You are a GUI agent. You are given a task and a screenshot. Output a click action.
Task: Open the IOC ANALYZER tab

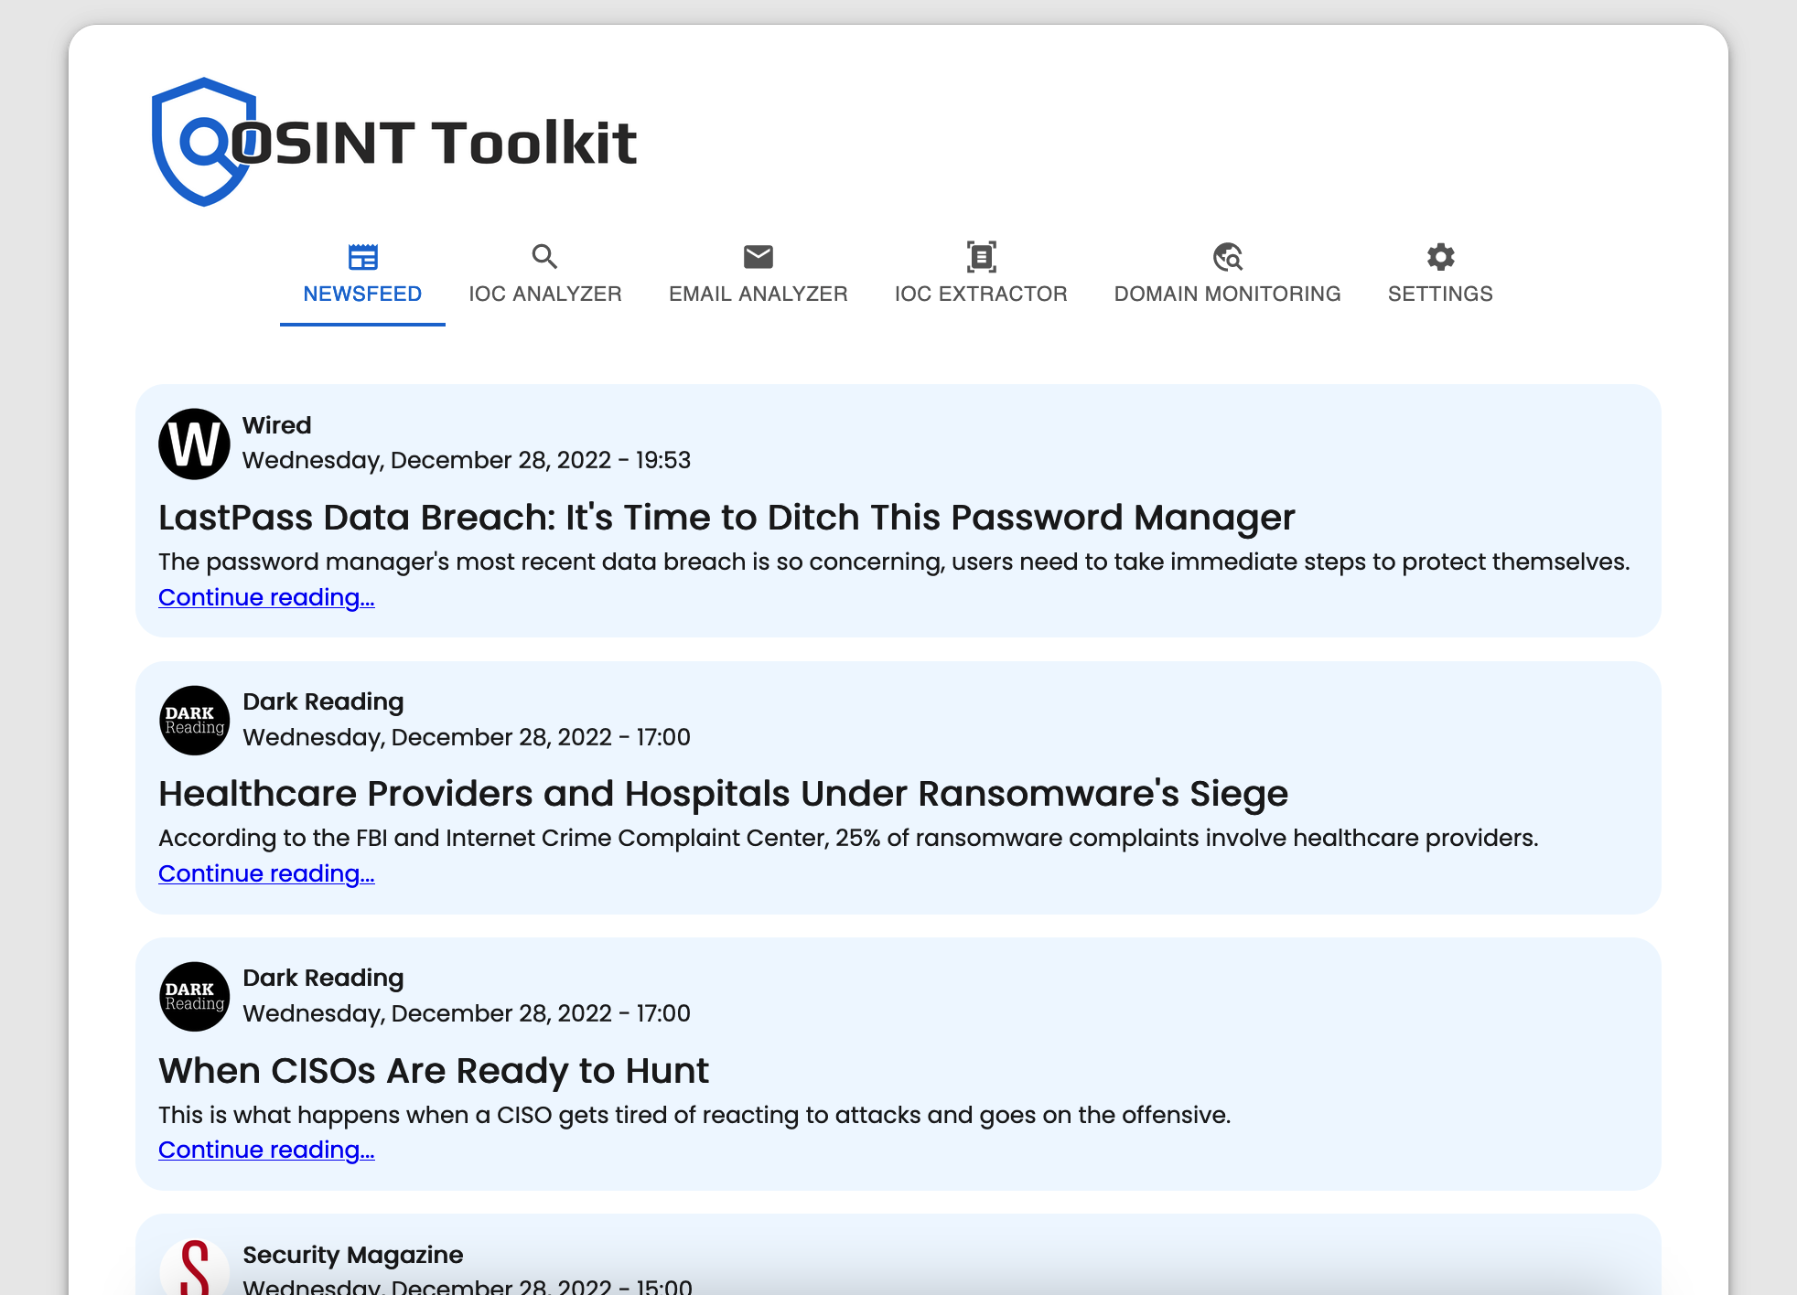(x=545, y=279)
